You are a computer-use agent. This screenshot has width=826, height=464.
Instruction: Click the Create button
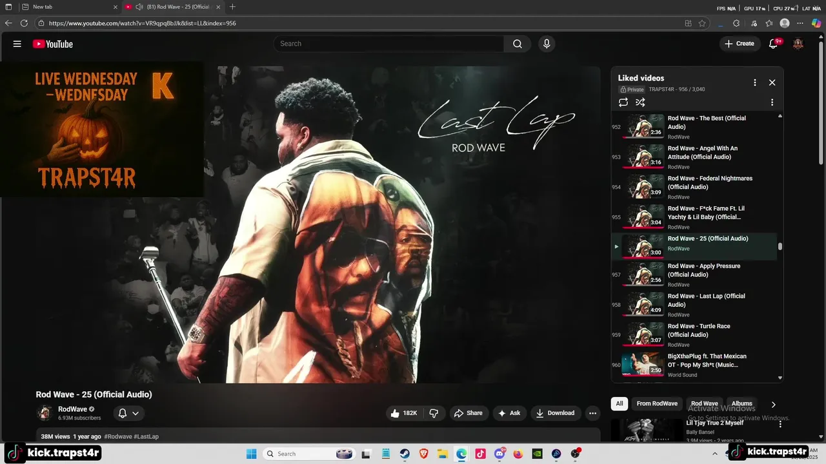(739, 44)
